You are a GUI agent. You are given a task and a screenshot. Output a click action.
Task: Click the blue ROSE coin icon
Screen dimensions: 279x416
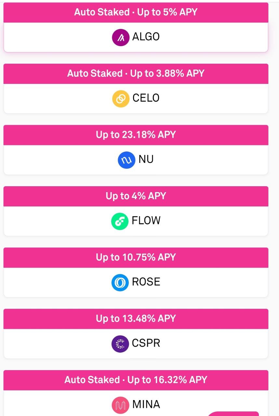pyautogui.click(x=120, y=282)
